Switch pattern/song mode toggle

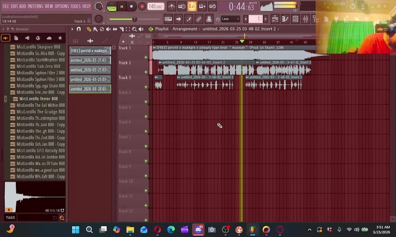pyautogui.click(x=112, y=7)
